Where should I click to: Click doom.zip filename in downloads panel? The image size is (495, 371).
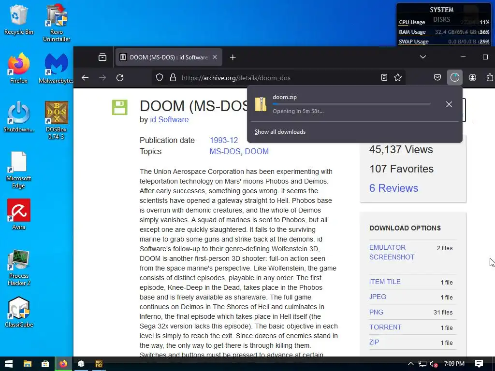point(285,97)
